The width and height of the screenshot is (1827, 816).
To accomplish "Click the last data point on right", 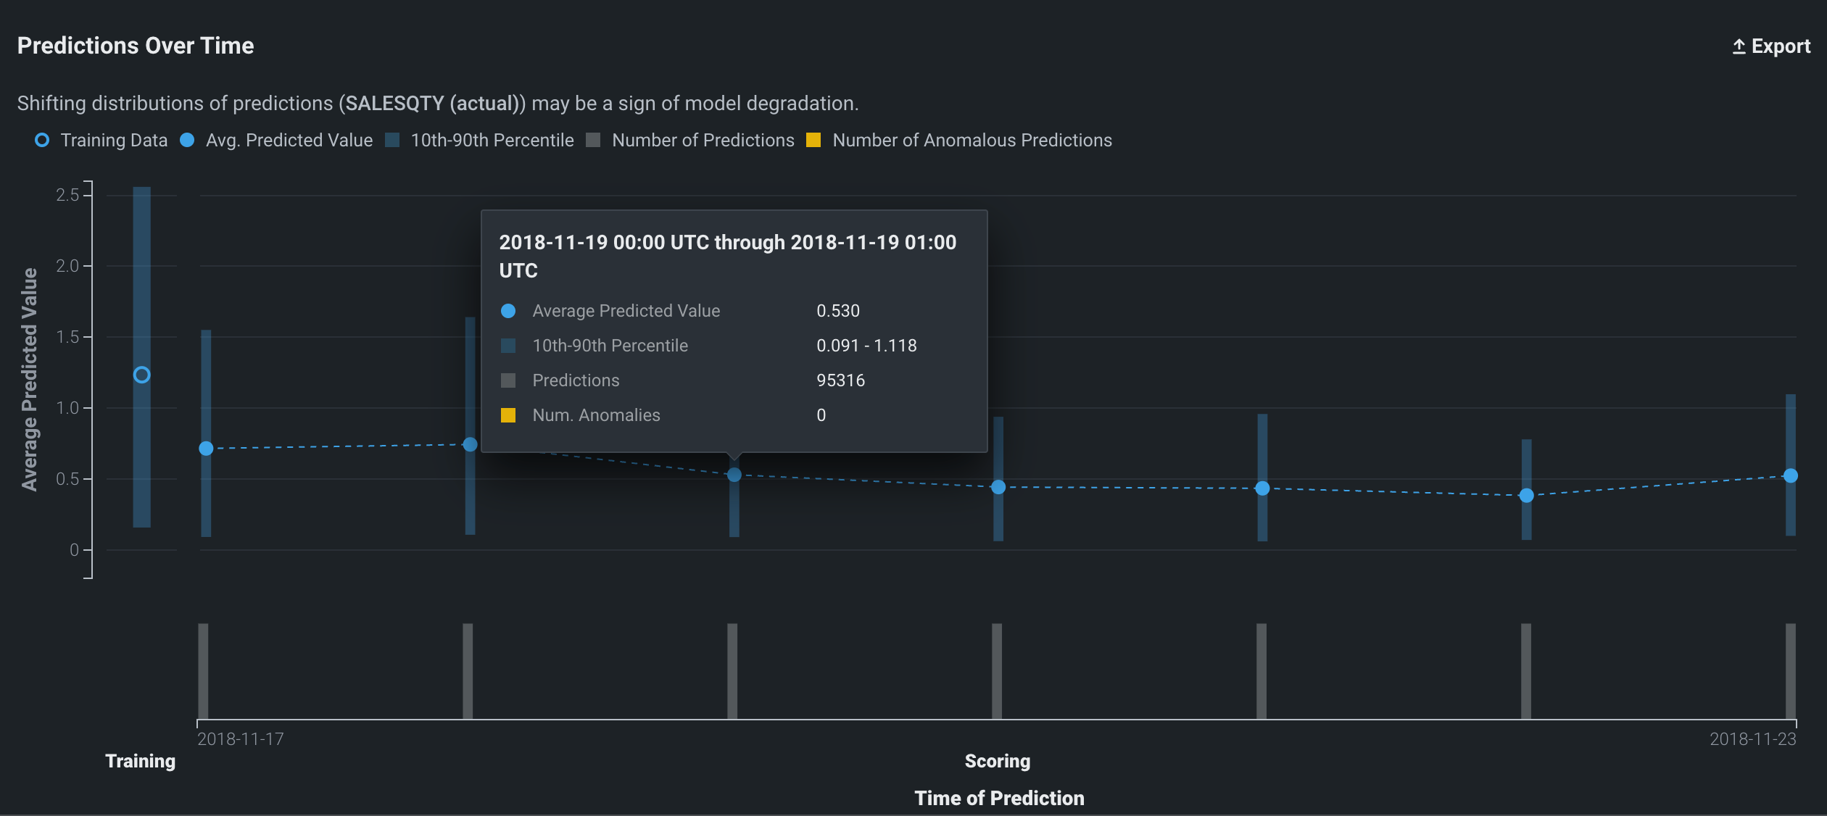I will (x=1790, y=475).
